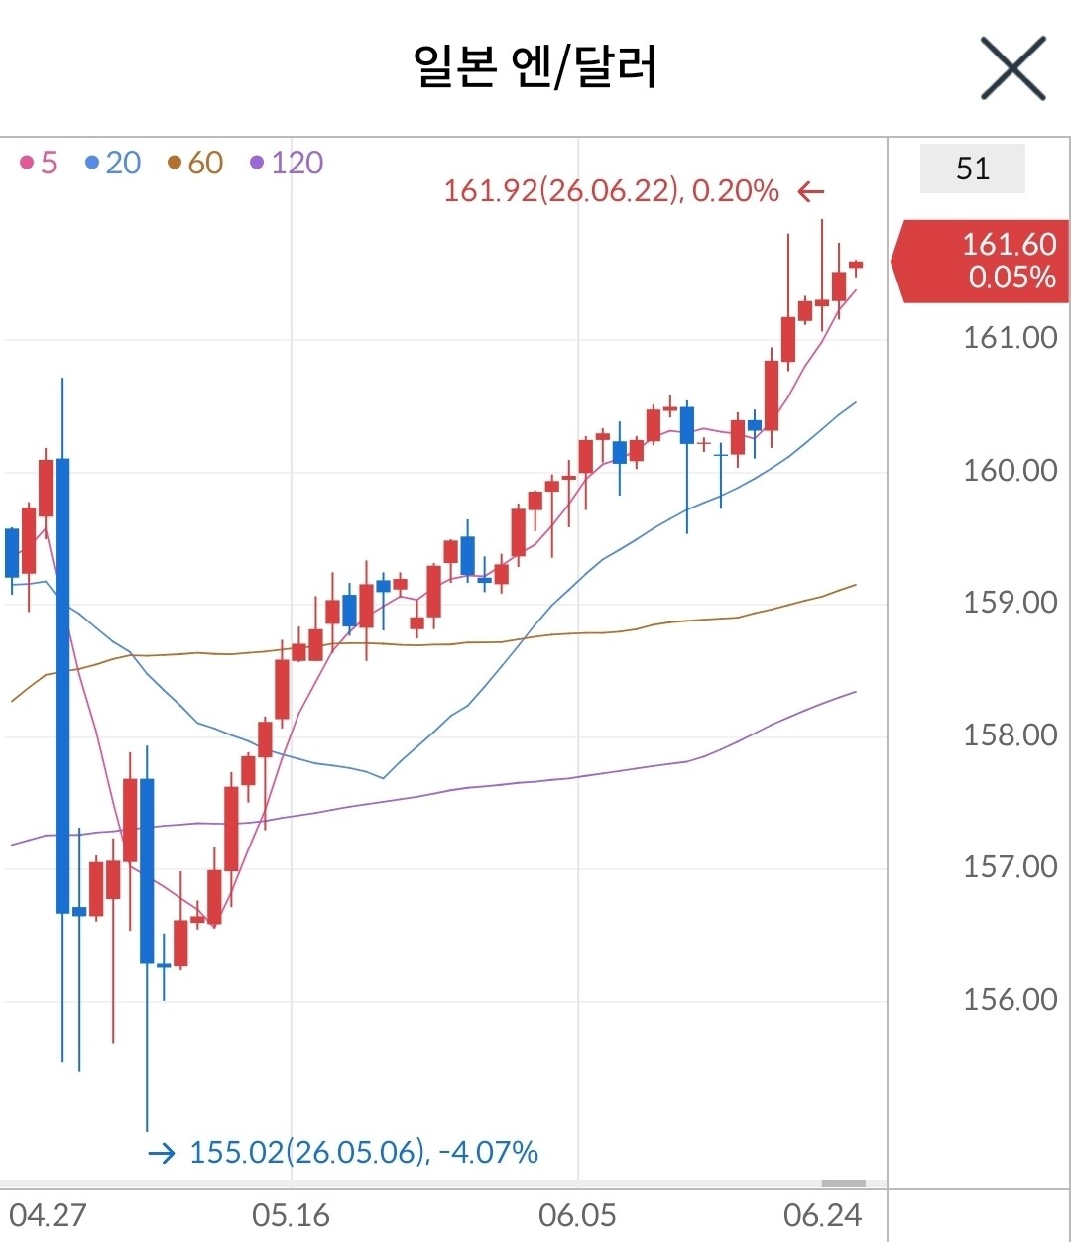Toggle the 120-day moving average legend
This screenshot has height=1242, width=1071.
tap(287, 163)
